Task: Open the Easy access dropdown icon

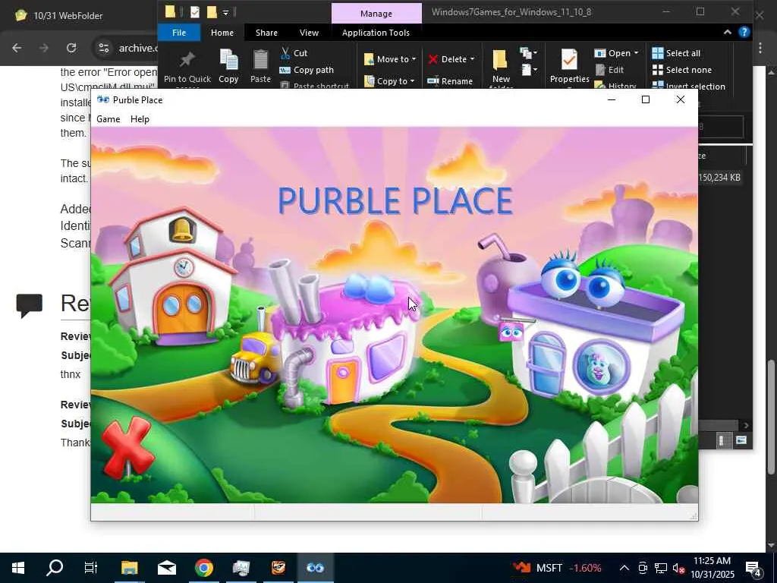Action: click(528, 70)
